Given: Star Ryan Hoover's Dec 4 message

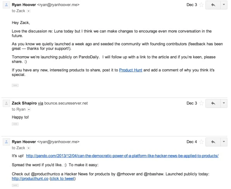Looking at the screenshot, I should coord(201,142).
